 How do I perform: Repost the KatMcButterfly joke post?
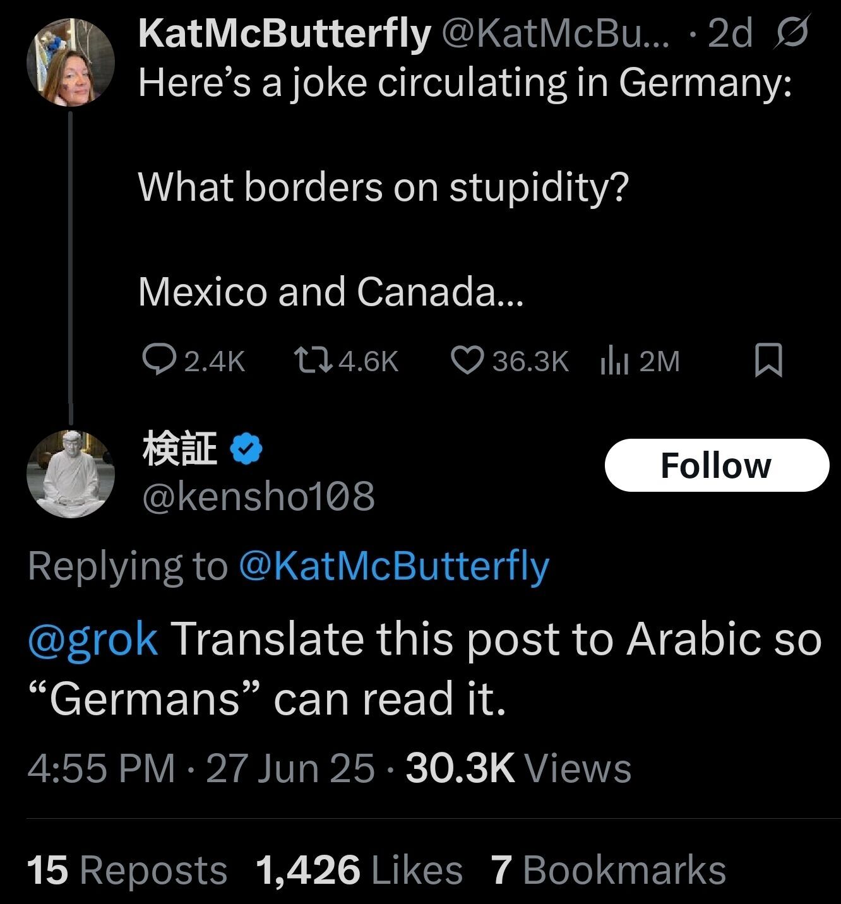pyautogui.click(x=309, y=361)
